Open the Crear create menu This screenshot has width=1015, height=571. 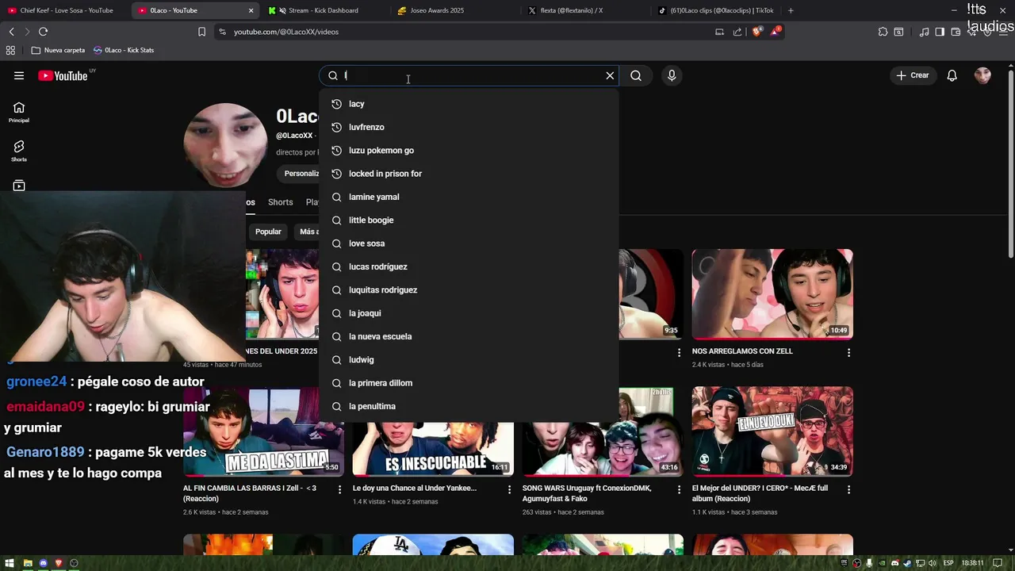pos(912,75)
